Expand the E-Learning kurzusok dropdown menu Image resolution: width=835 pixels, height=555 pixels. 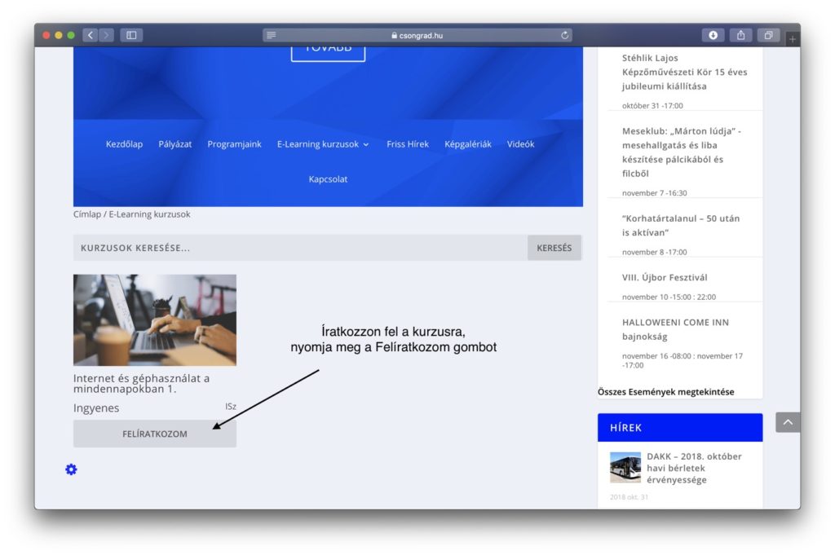pyautogui.click(x=323, y=144)
